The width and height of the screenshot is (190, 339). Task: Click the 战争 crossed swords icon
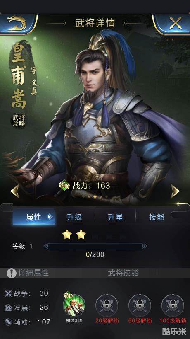8,293
